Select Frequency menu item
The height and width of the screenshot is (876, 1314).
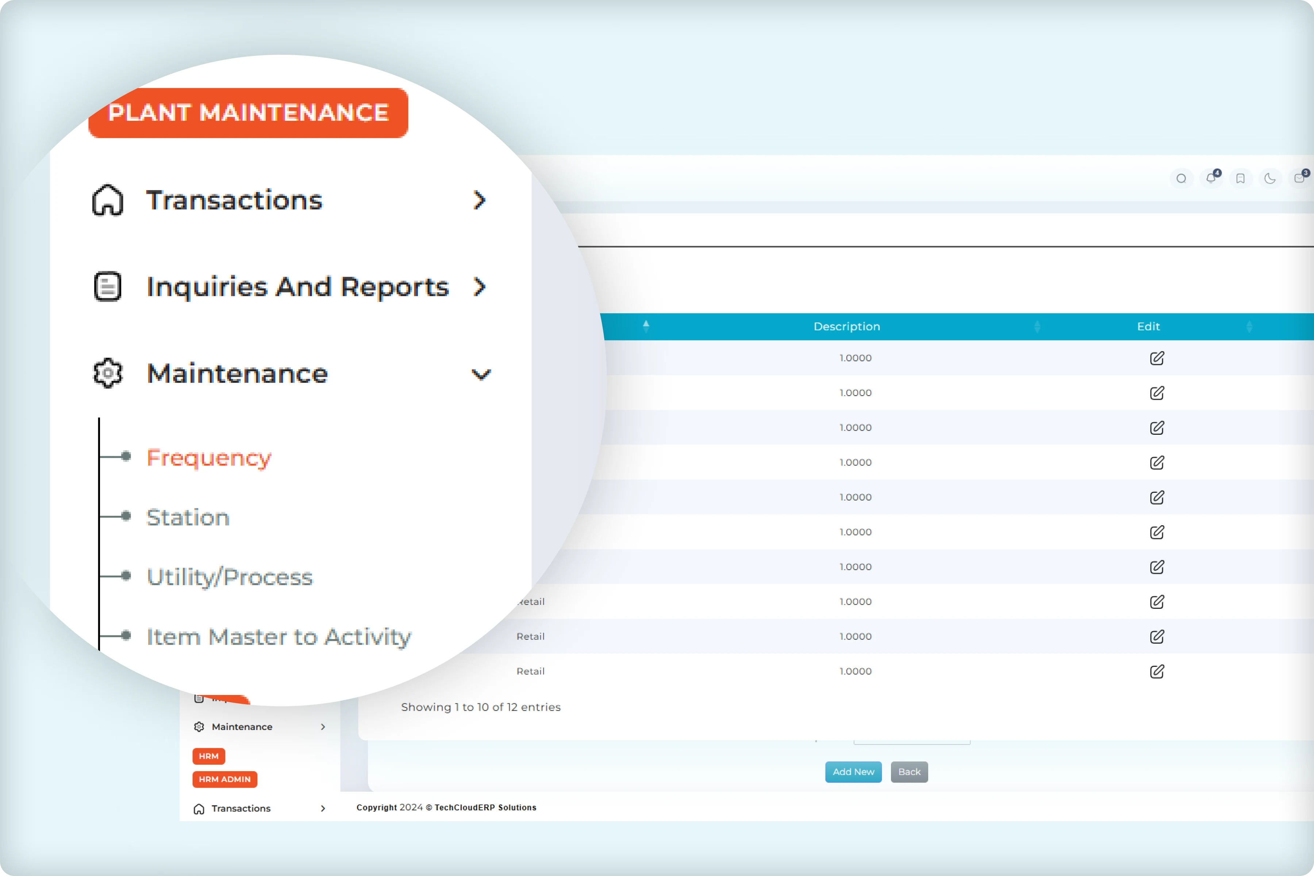(x=209, y=458)
